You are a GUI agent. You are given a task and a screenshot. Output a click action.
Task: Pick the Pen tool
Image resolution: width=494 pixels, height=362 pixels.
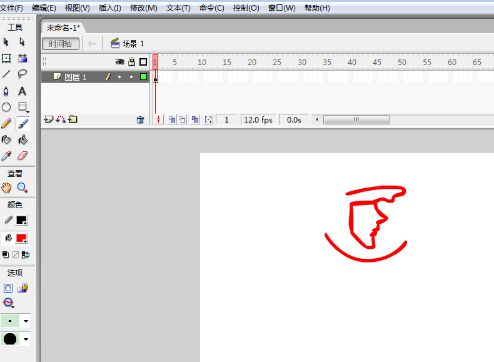pyautogui.click(x=6, y=91)
